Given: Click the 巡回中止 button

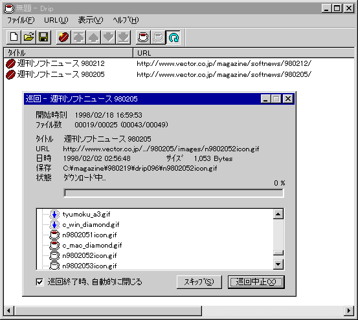Looking at the screenshot, I should 256,282.
